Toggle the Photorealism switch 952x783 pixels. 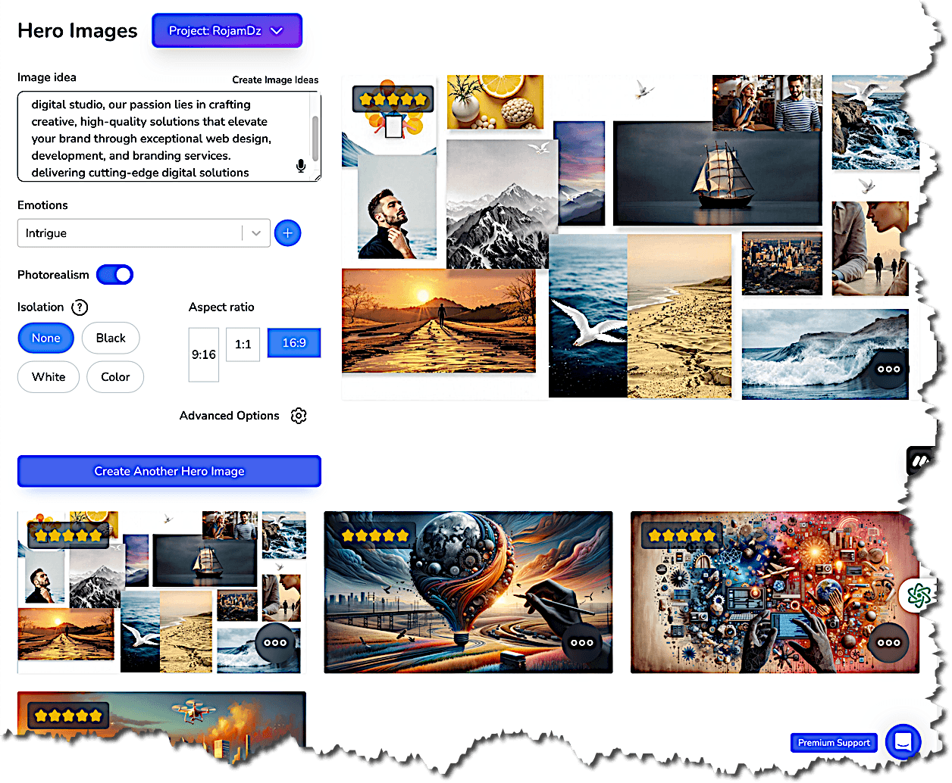coord(115,275)
